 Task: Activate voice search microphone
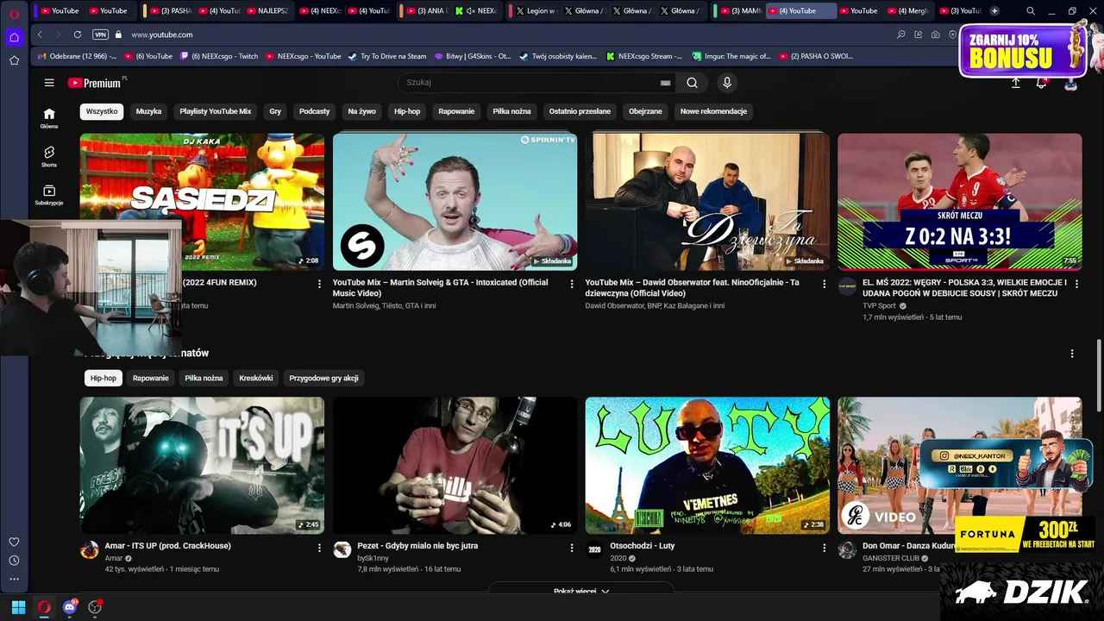point(727,83)
